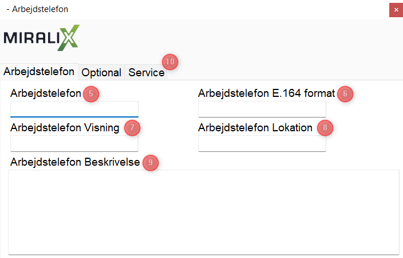The height and width of the screenshot is (258, 403).
Task: Switch to the Optional tab
Action: (x=101, y=73)
